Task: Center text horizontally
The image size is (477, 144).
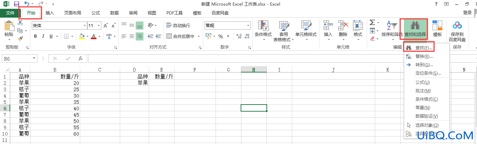Action: [131, 36]
